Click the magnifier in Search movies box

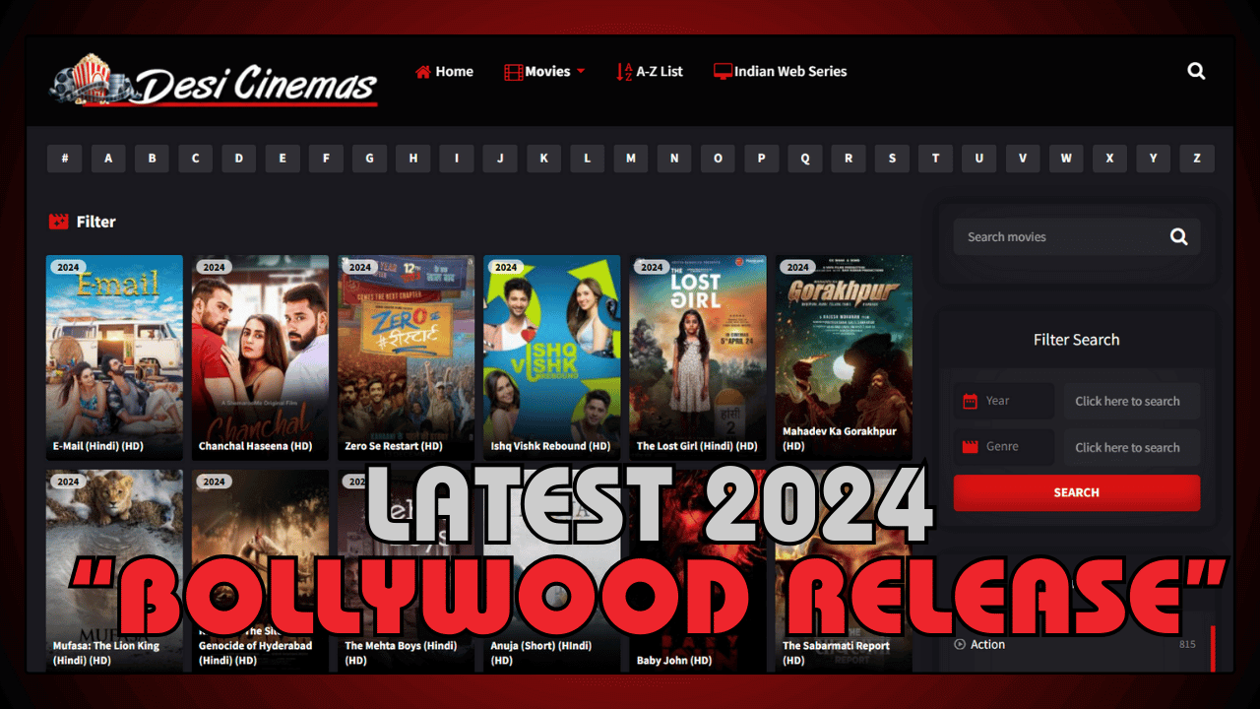(x=1178, y=236)
